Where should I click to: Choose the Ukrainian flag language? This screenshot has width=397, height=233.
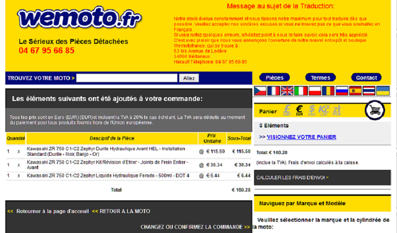383,90
